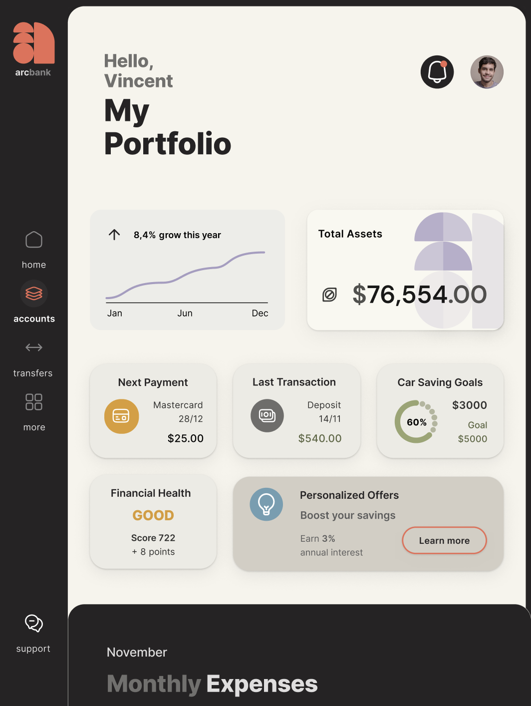Select the accounts menu label
Viewport: 531px width, 706px height.
34,319
